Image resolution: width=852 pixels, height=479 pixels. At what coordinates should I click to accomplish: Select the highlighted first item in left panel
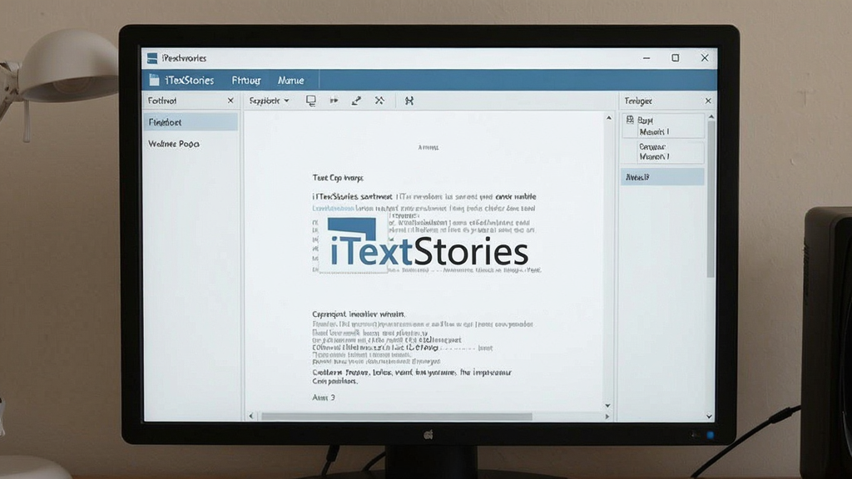tap(191, 122)
